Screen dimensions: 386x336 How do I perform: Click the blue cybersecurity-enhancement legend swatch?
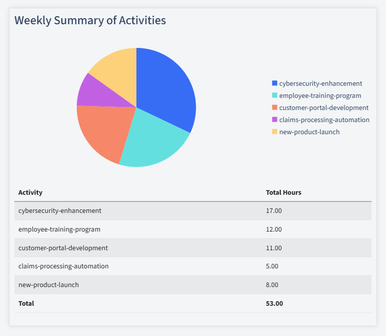(x=274, y=83)
